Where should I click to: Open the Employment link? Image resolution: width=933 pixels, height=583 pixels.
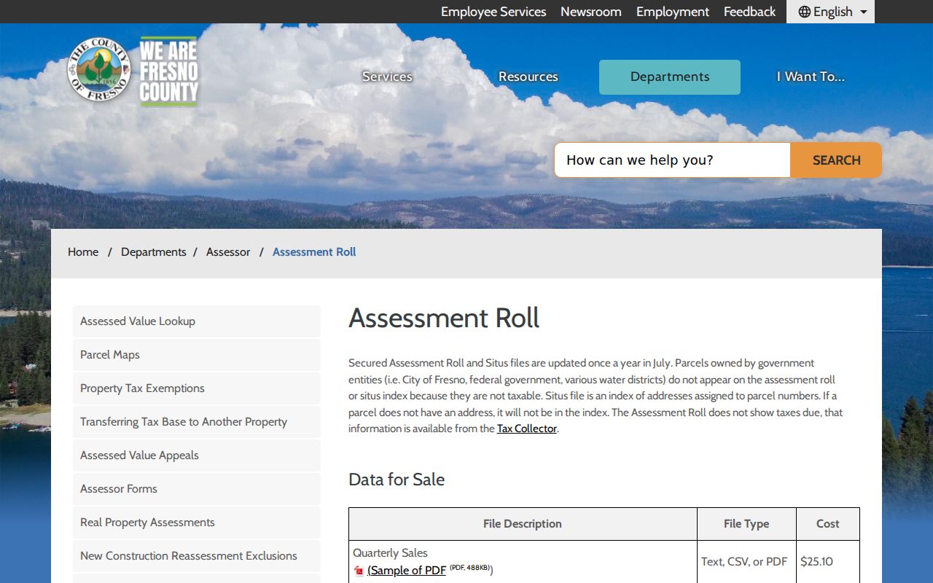[x=673, y=12]
